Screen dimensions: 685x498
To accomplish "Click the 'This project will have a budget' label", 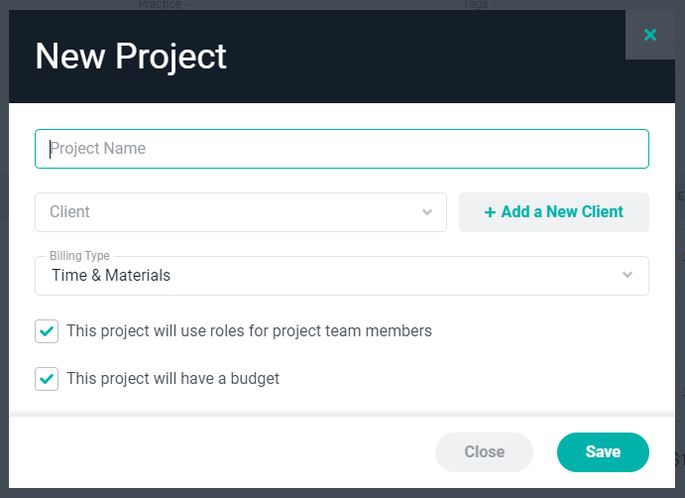I will (172, 379).
